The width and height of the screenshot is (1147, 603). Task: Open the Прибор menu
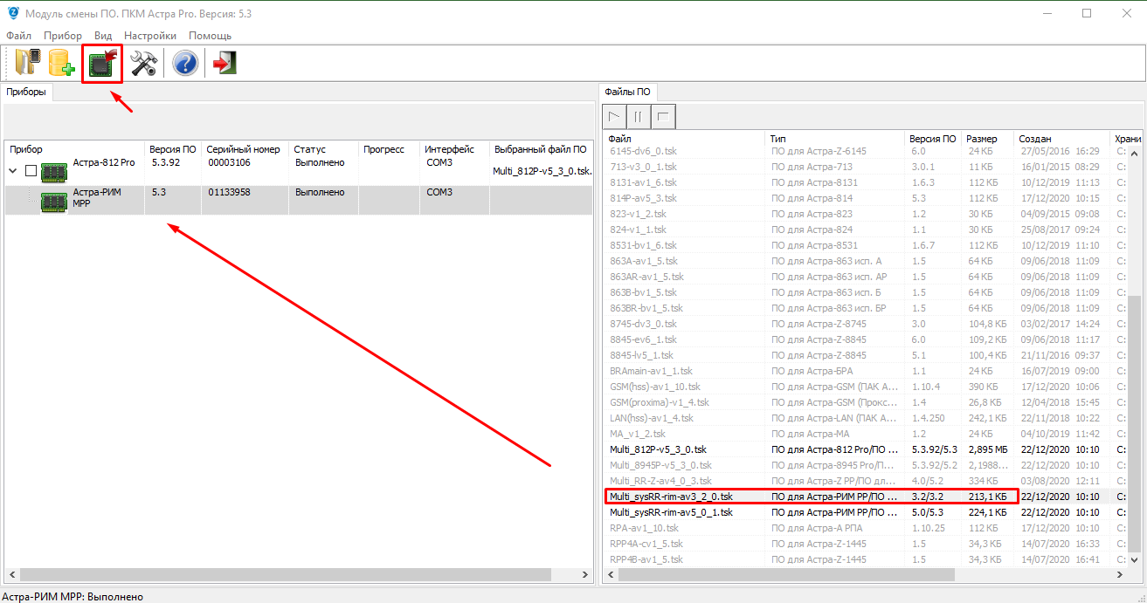tap(63, 36)
